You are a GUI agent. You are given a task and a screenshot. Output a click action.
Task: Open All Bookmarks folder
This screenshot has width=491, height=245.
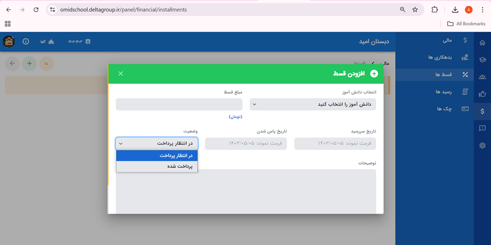pos(466,24)
